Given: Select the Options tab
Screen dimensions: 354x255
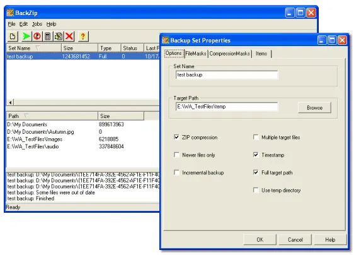Looking at the screenshot, I should [174, 53].
